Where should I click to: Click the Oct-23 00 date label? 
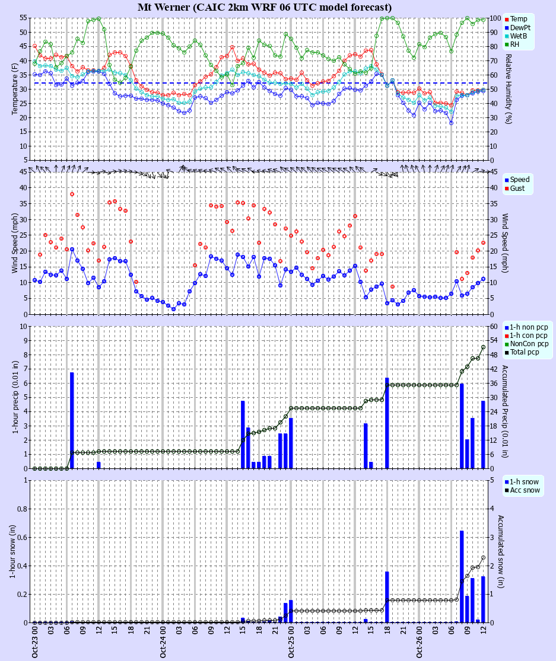pyautogui.click(x=34, y=641)
